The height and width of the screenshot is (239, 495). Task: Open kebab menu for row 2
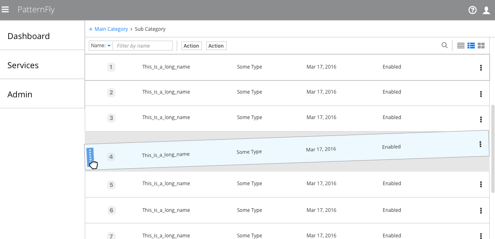[481, 94]
